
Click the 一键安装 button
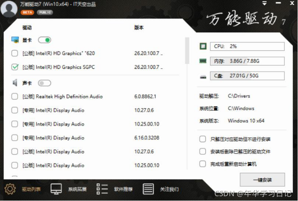point(262,179)
